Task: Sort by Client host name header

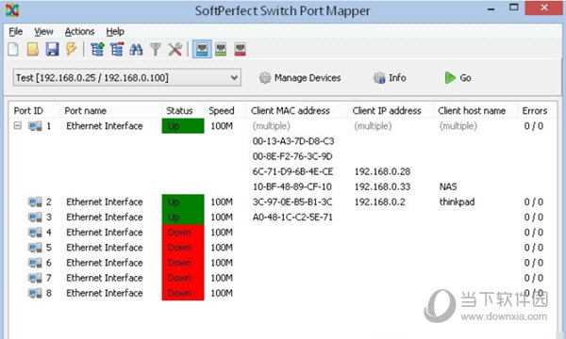Action: 475,110
